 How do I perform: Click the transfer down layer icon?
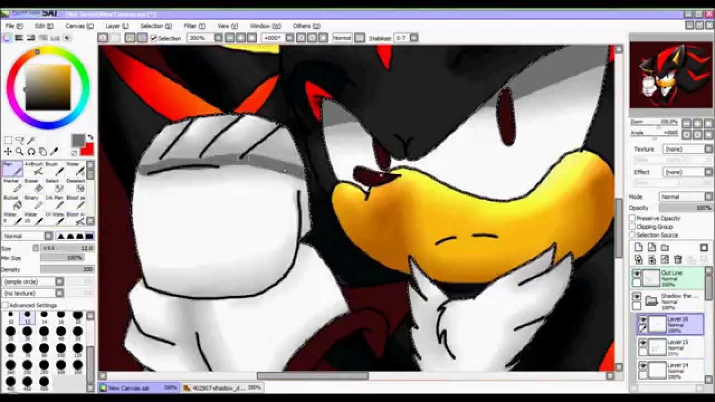(x=638, y=260)
